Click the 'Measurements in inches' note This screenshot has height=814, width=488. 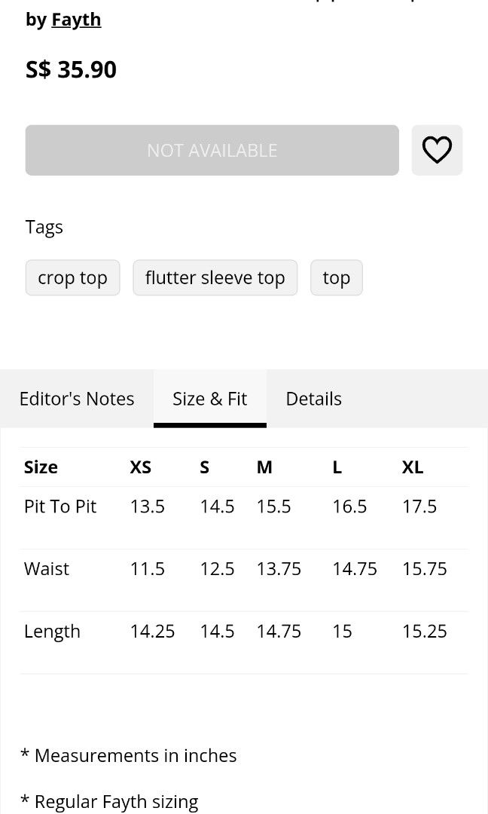(128, 755)
